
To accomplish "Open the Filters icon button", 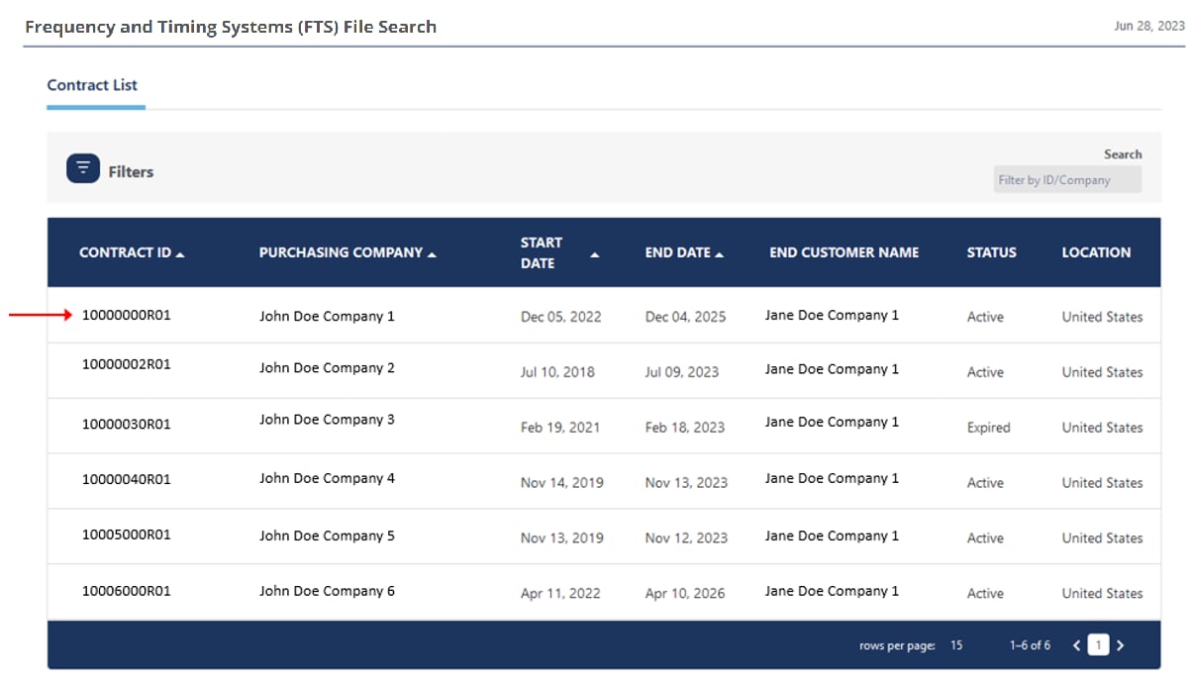I will [83, 169].
